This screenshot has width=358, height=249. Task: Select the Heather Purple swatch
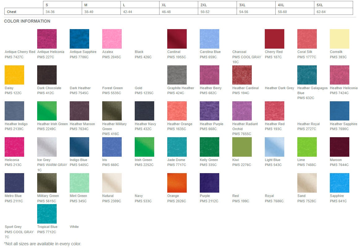[x=209, y=111]
